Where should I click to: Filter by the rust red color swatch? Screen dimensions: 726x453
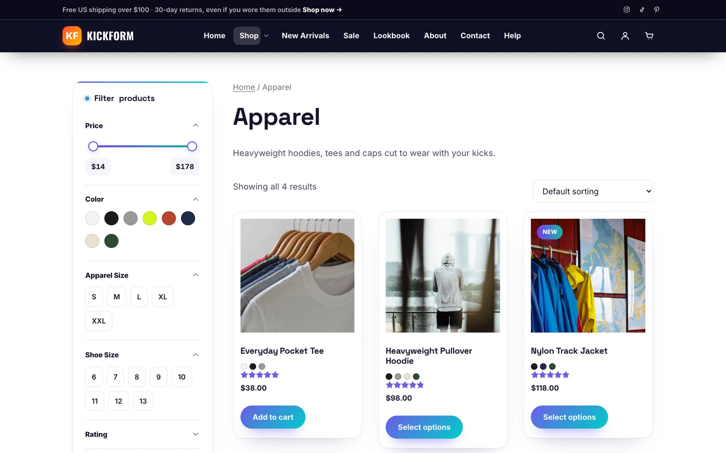point(169,218)
